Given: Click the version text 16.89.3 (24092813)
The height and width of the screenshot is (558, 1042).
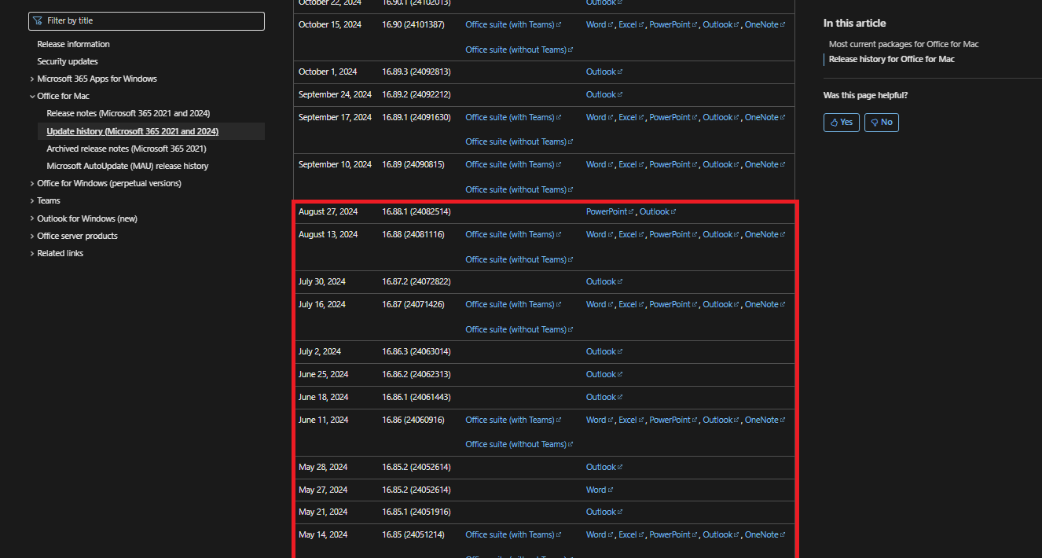Looking at the screenshot, I should (x=416, y=72).
